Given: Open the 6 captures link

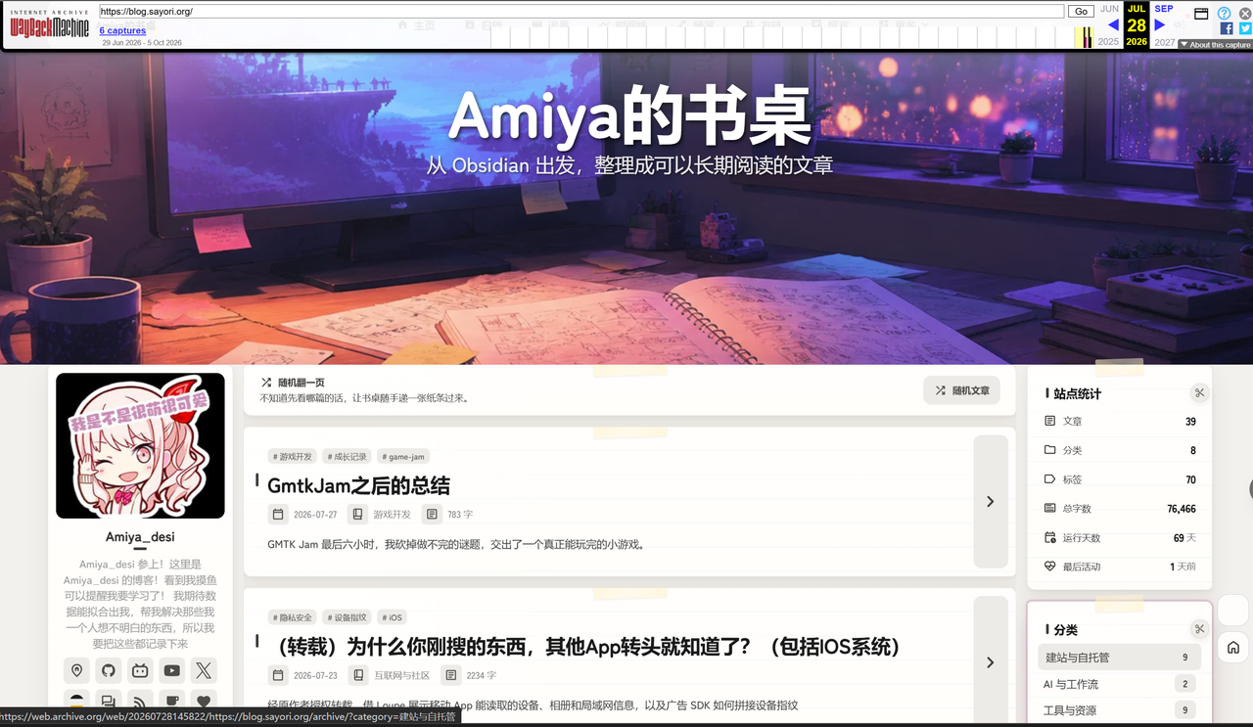Looking at the screenshot, I should tap(122, 31).
